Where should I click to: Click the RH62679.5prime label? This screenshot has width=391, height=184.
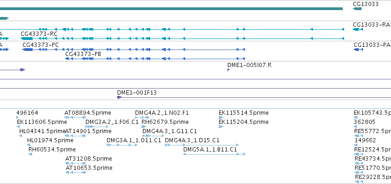(165, 122)
